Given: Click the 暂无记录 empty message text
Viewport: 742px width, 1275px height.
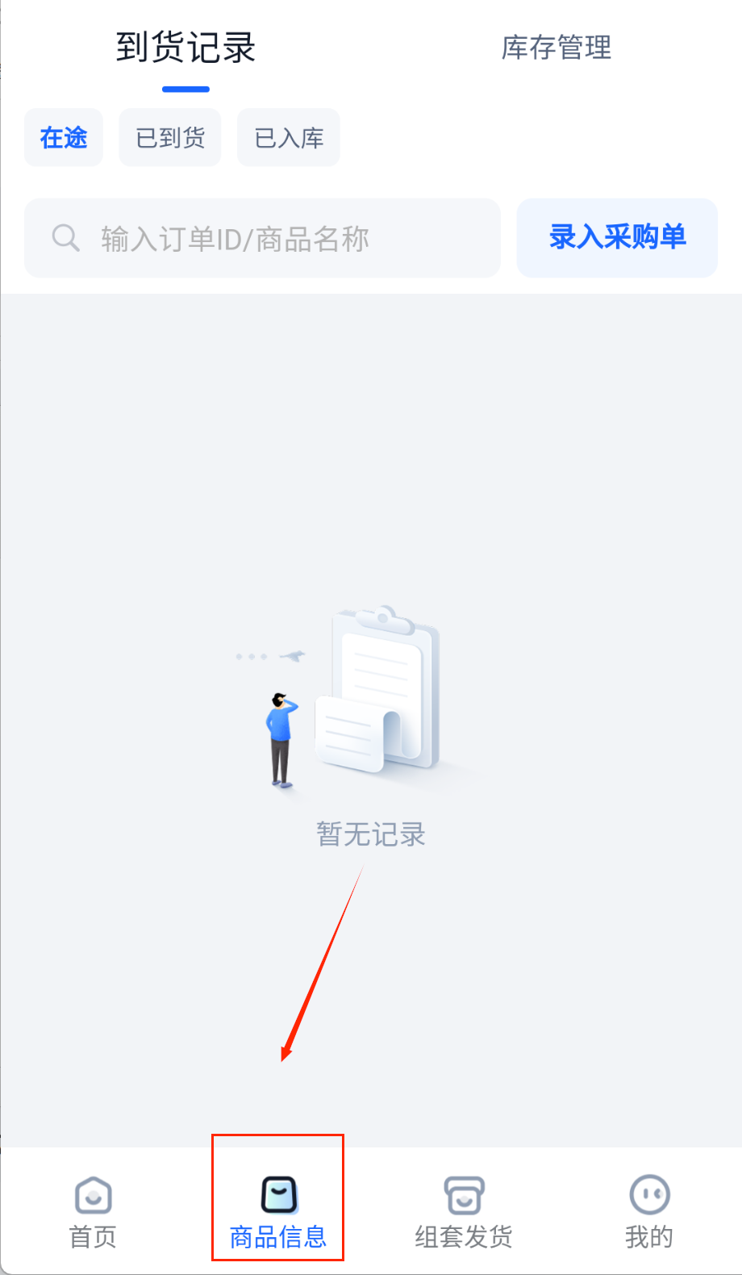Looking at the screenshot, I should click(x=371, y=834).
